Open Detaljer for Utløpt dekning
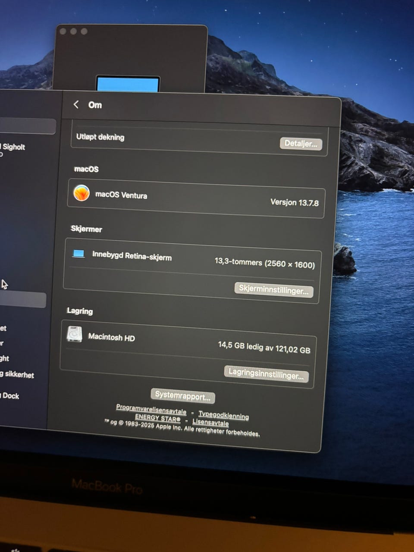414x552 pixels. coord(301,144)
